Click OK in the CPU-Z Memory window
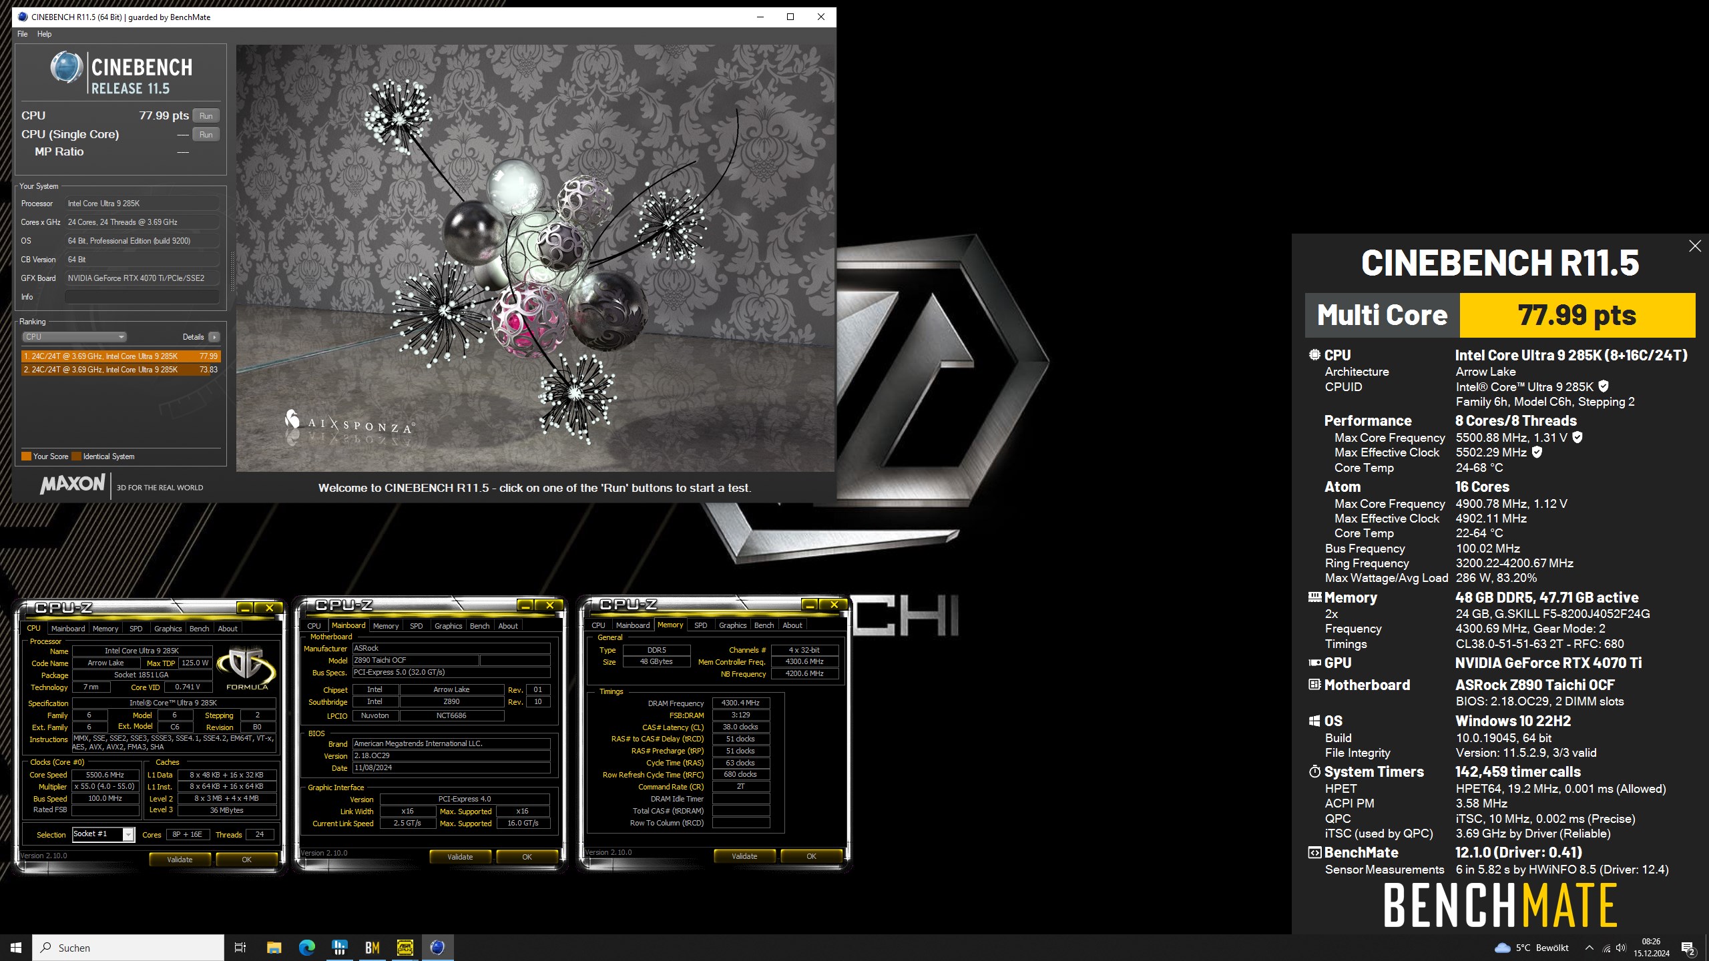 click(811, 856)
